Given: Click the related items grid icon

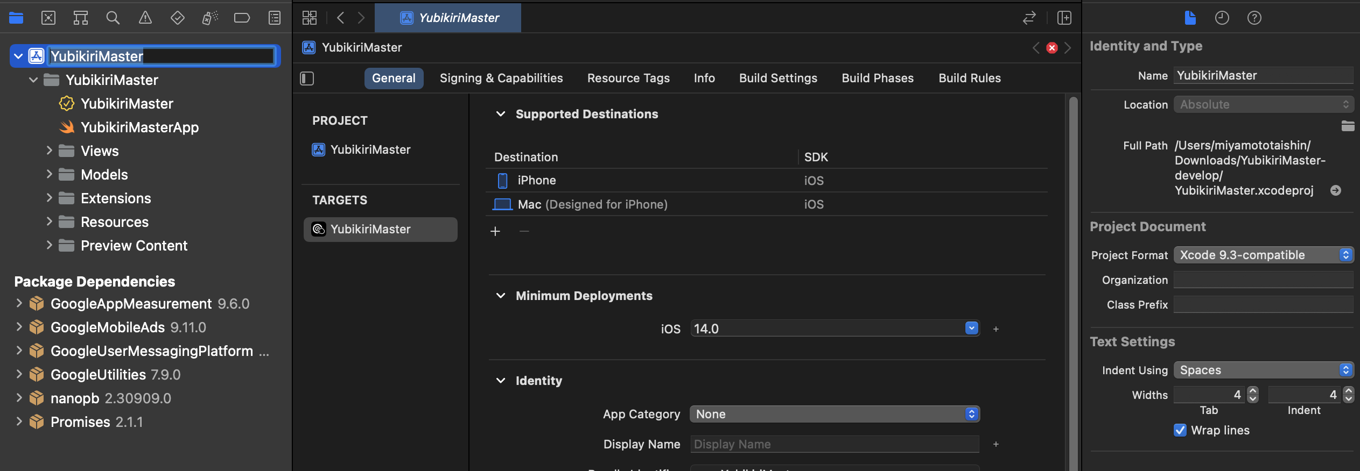Looking at the screenshot, I should [310, 18].
